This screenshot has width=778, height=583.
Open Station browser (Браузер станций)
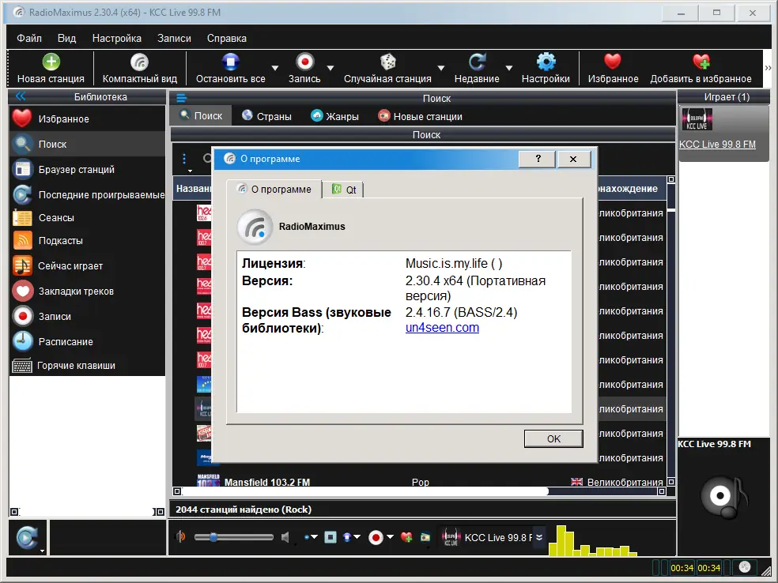(x=87, y=170)
